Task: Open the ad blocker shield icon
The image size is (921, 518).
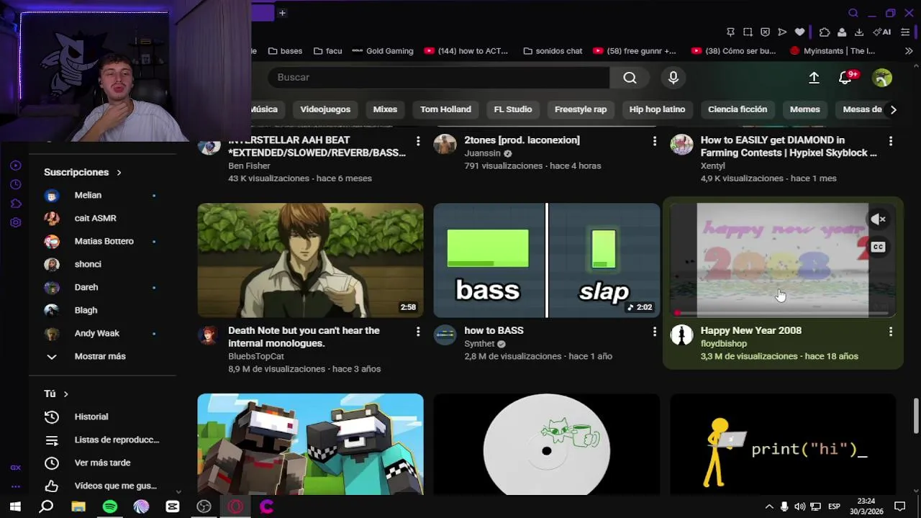Action: pos(765,32)
